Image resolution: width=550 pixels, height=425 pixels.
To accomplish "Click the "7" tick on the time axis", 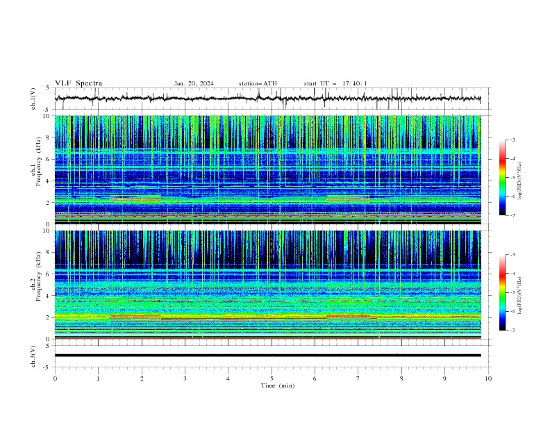I will pyautogui.click(x=358, y=378).
